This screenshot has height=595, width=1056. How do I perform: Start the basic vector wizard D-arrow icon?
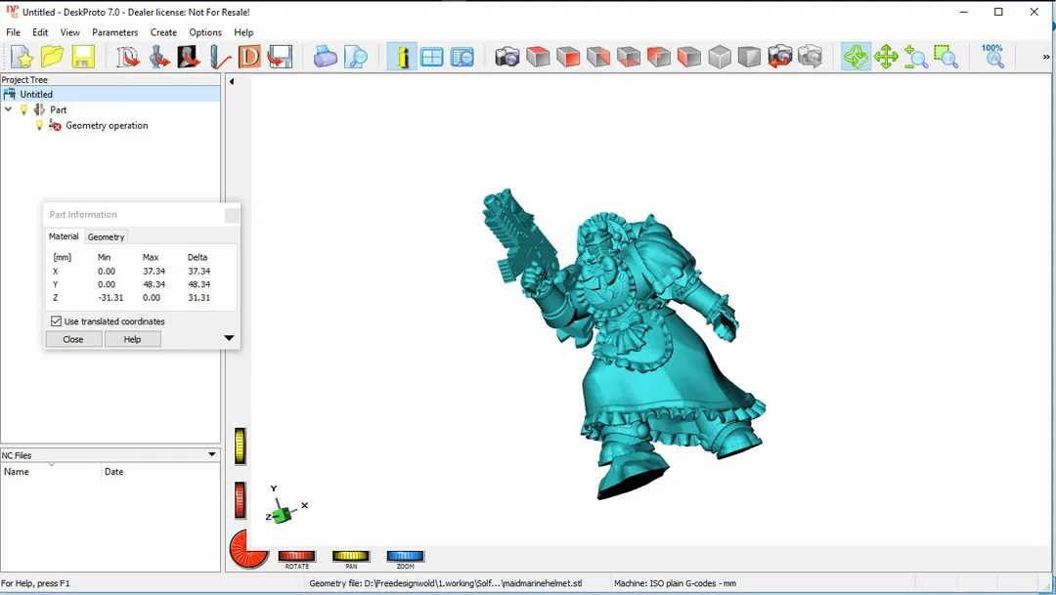tap(127, 58)
